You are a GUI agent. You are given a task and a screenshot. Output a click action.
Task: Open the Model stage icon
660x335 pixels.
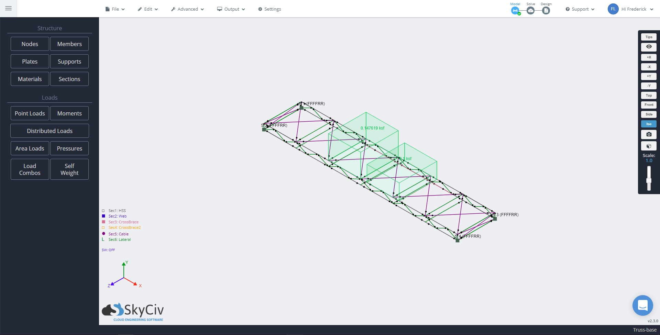(x=515, y=10)
